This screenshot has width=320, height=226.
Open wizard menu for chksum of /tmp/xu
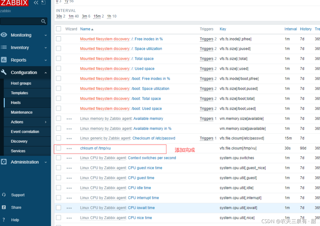point(69,148)
